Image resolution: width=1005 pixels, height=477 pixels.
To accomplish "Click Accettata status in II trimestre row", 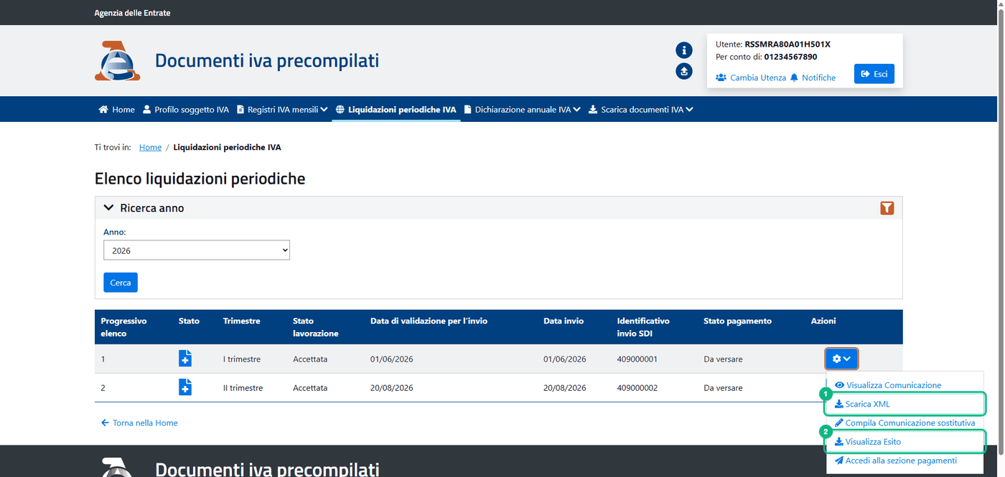I will coord(310,387).
